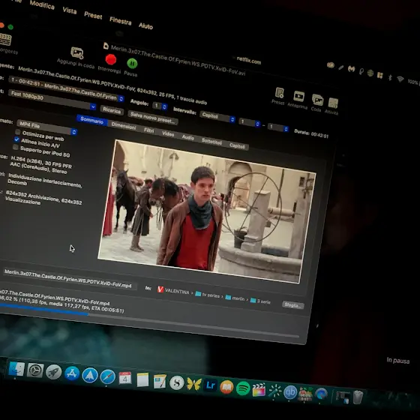Switch to the Dimensioni tab
The image size is (420, 420).
point(124,126)
